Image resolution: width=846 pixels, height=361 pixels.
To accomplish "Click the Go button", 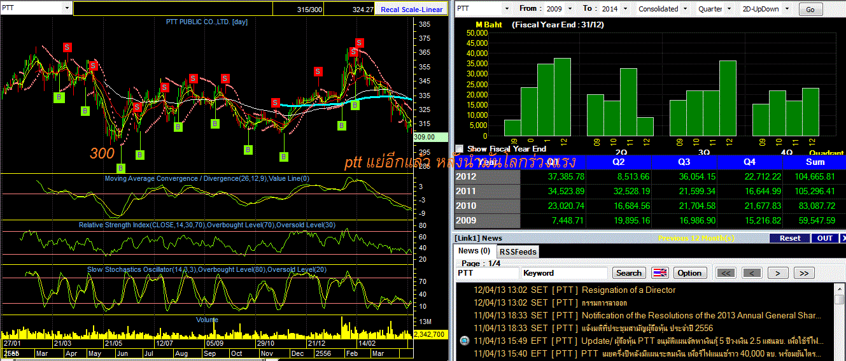I will coord(810,9).
